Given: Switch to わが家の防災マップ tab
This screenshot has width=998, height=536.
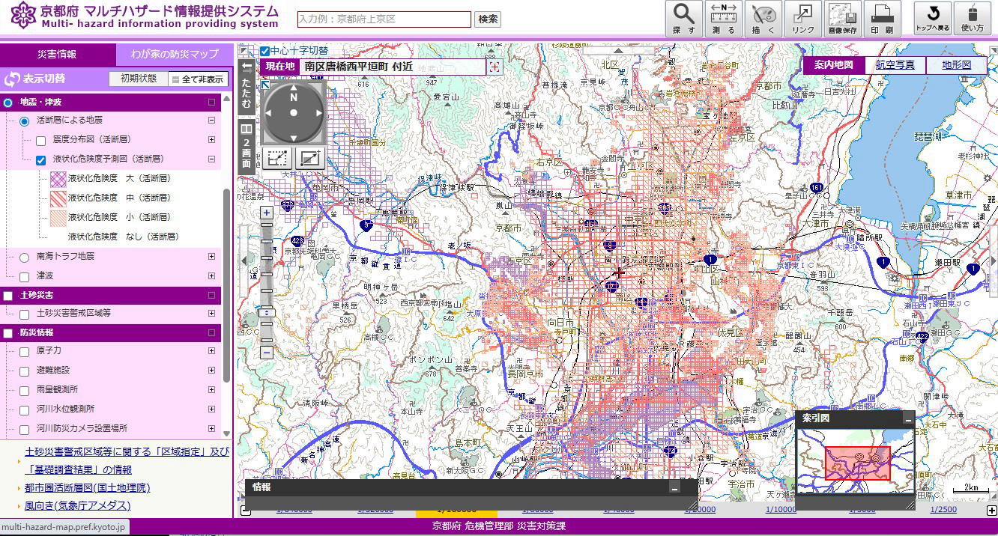Looking at the screenshot, I should tap(174, 55).
